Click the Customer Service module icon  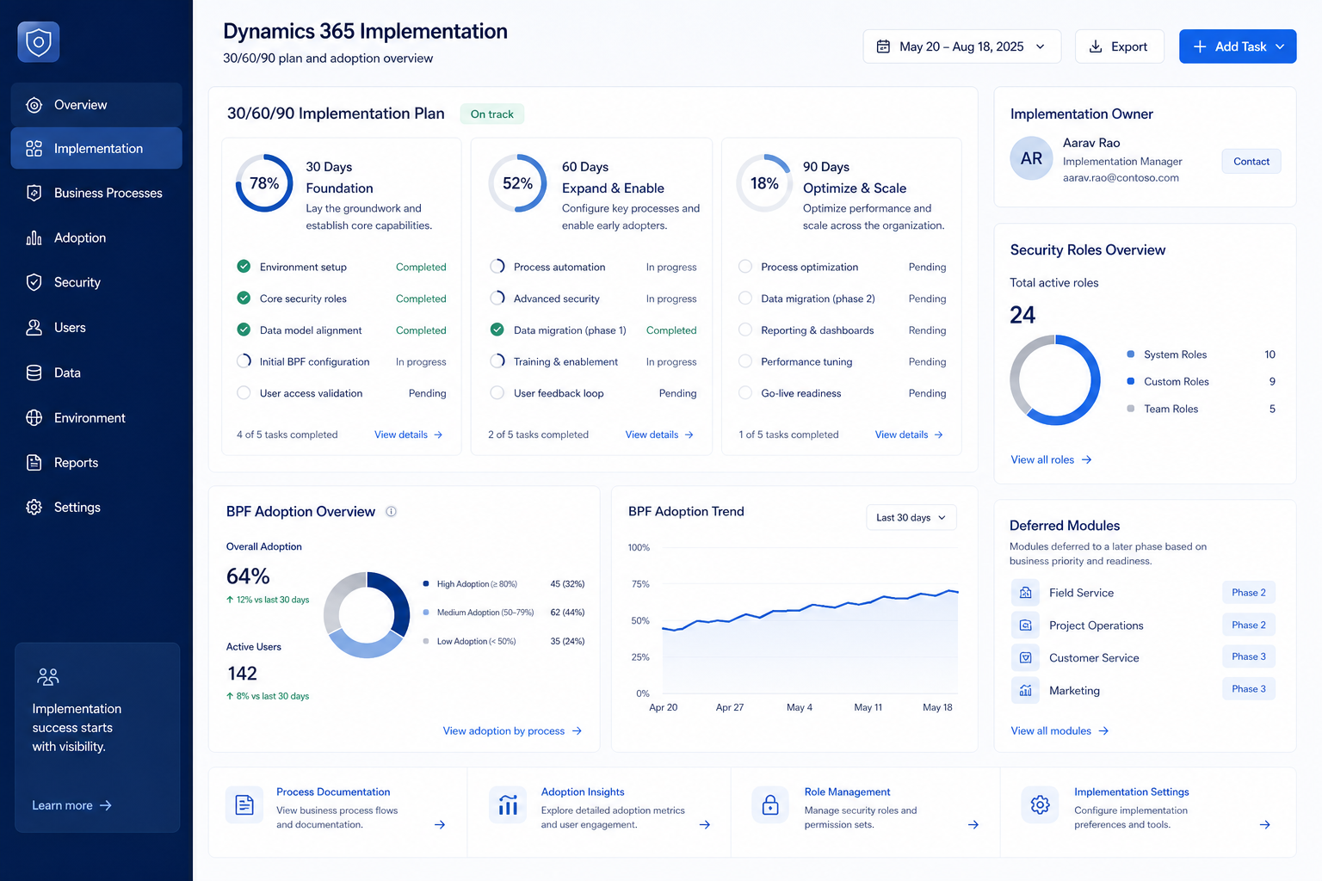[x=1026, y=658]
